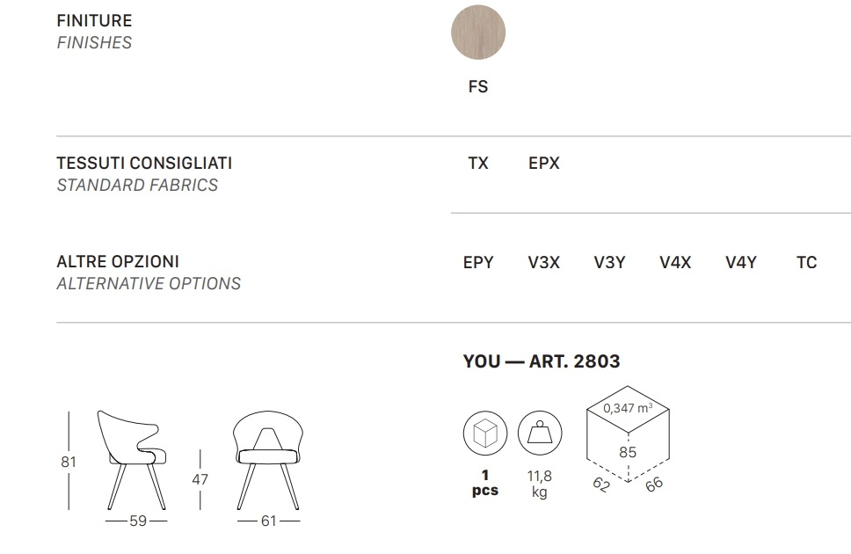Choose the V4Y alternative option
The image size is (851, 554).
(741, 262)
